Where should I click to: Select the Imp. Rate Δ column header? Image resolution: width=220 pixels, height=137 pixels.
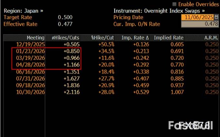(x=135, y=38)
